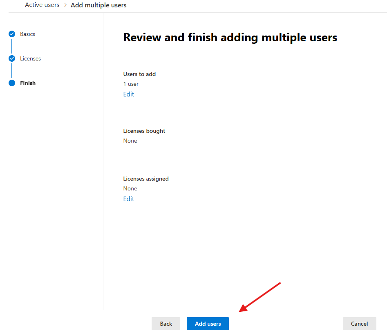This screenshot has height=331, width=387.
Task: Click the Basics step checkmark icon
Action: 12,34
